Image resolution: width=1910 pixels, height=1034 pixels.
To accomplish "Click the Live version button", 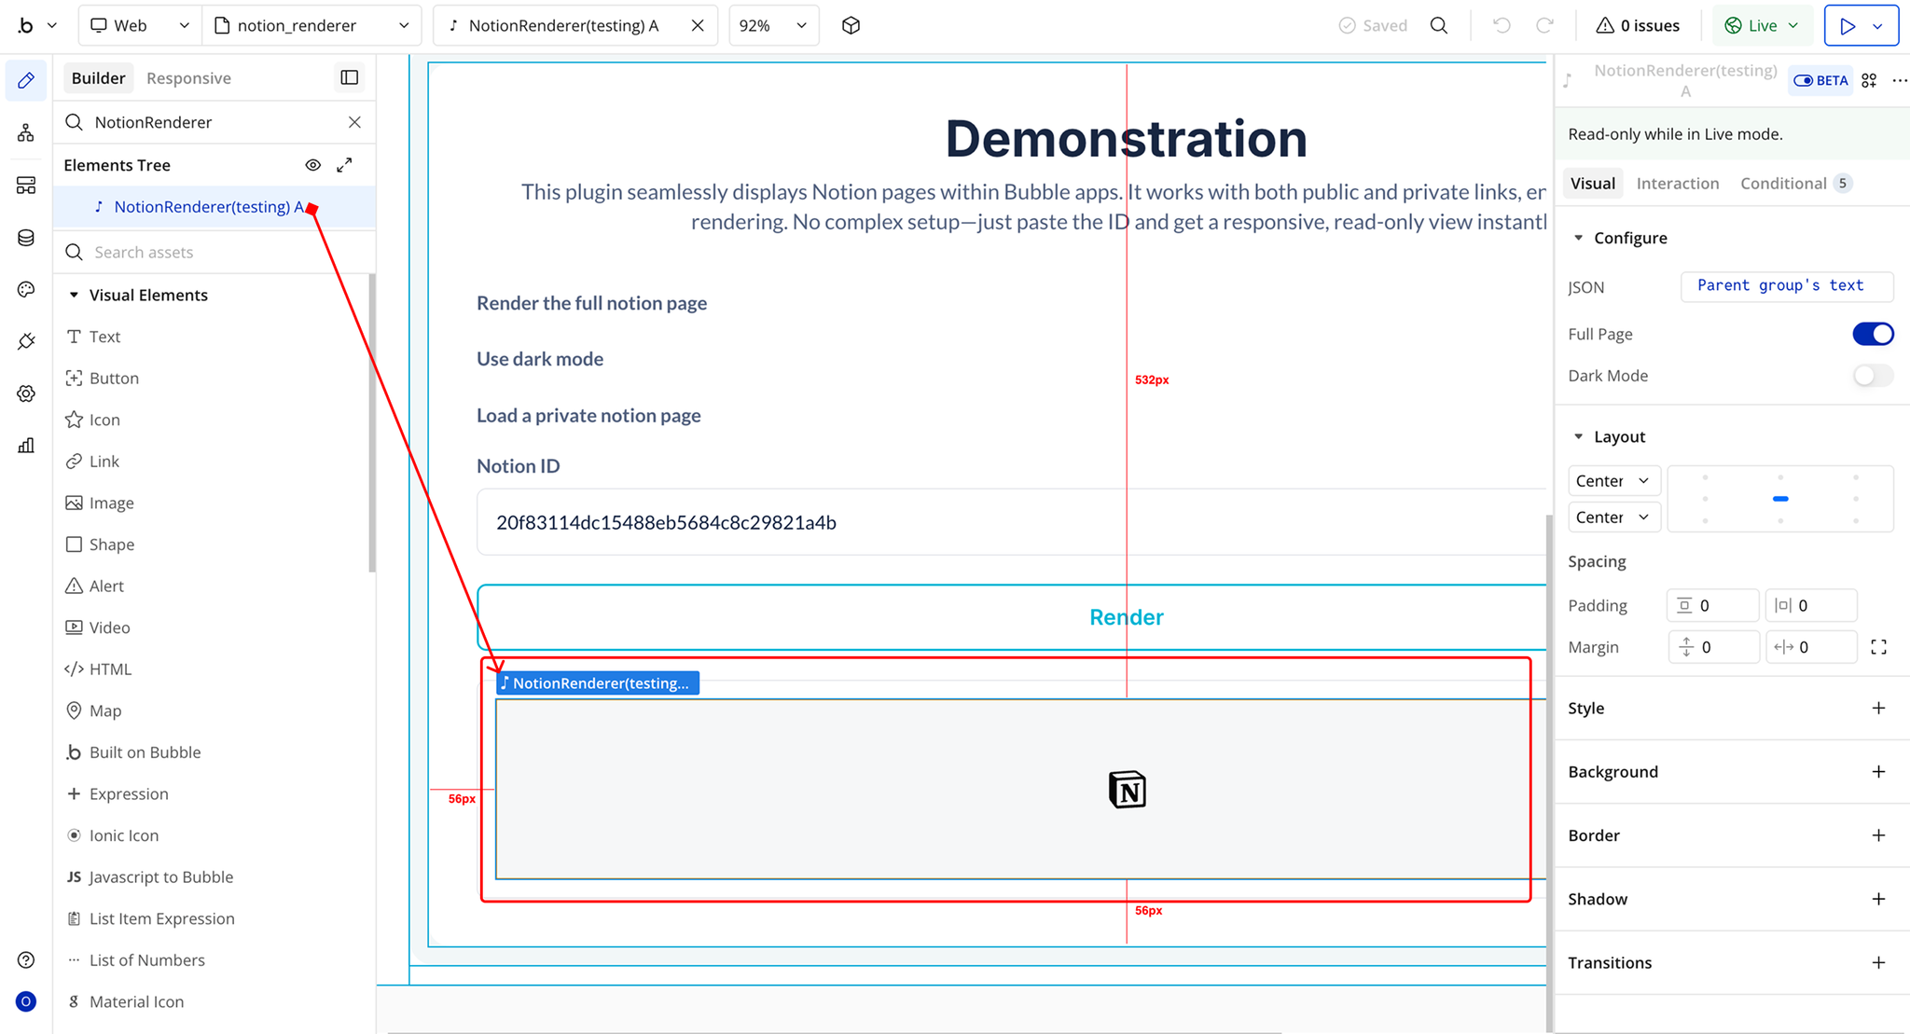I will (1762, 25).
